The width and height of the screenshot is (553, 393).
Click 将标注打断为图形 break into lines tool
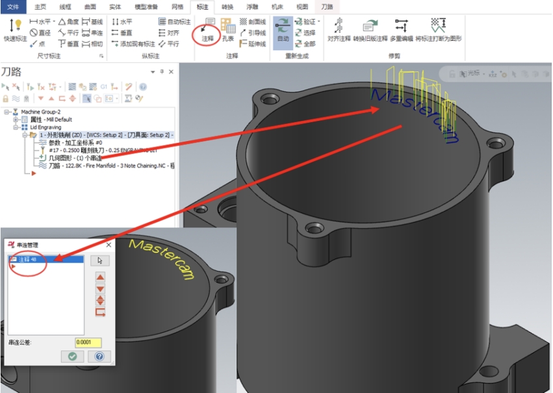point(439,30)
